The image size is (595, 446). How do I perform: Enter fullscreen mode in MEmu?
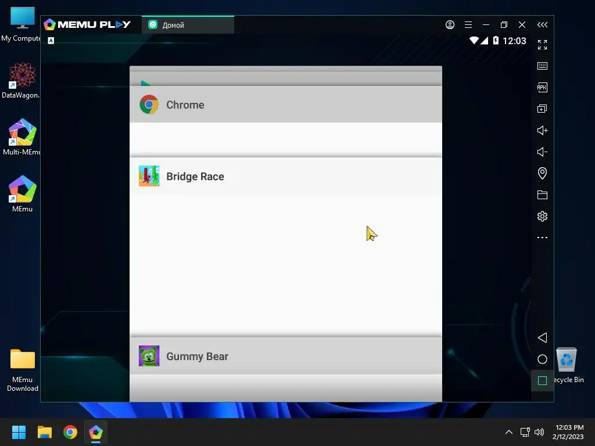542,45
